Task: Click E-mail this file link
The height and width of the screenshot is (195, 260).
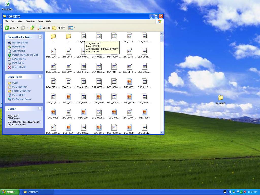Action: (19, 59)
